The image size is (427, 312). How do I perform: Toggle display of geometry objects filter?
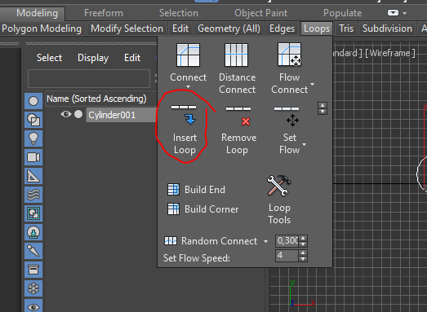[x=33, y=101]
